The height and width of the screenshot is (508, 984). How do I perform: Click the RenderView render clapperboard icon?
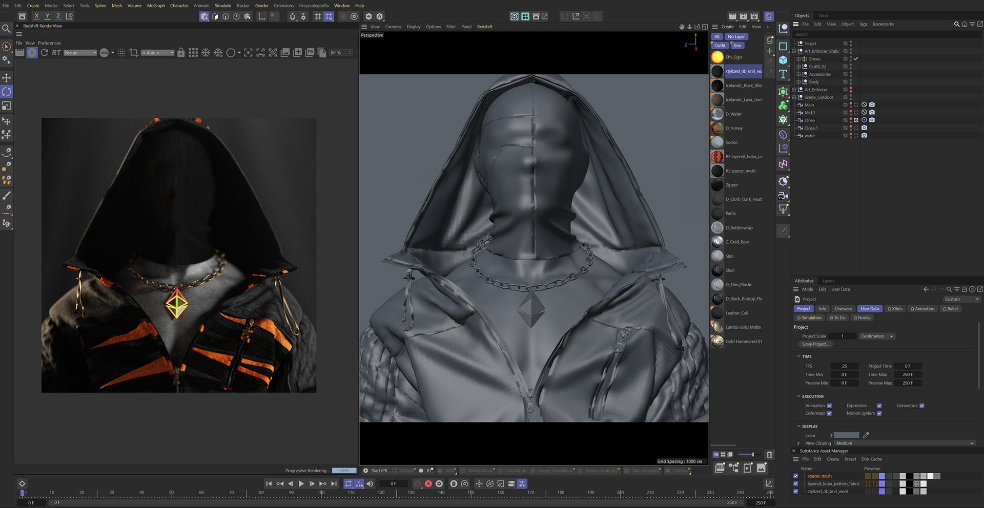19,53
